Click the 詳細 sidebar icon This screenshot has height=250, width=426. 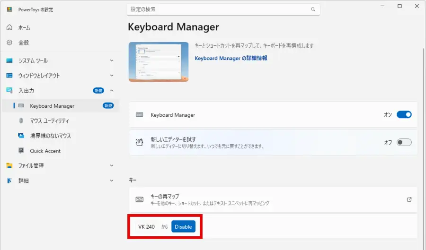[9, 181]
